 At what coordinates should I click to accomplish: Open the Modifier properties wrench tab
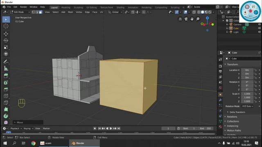point(220,100)
